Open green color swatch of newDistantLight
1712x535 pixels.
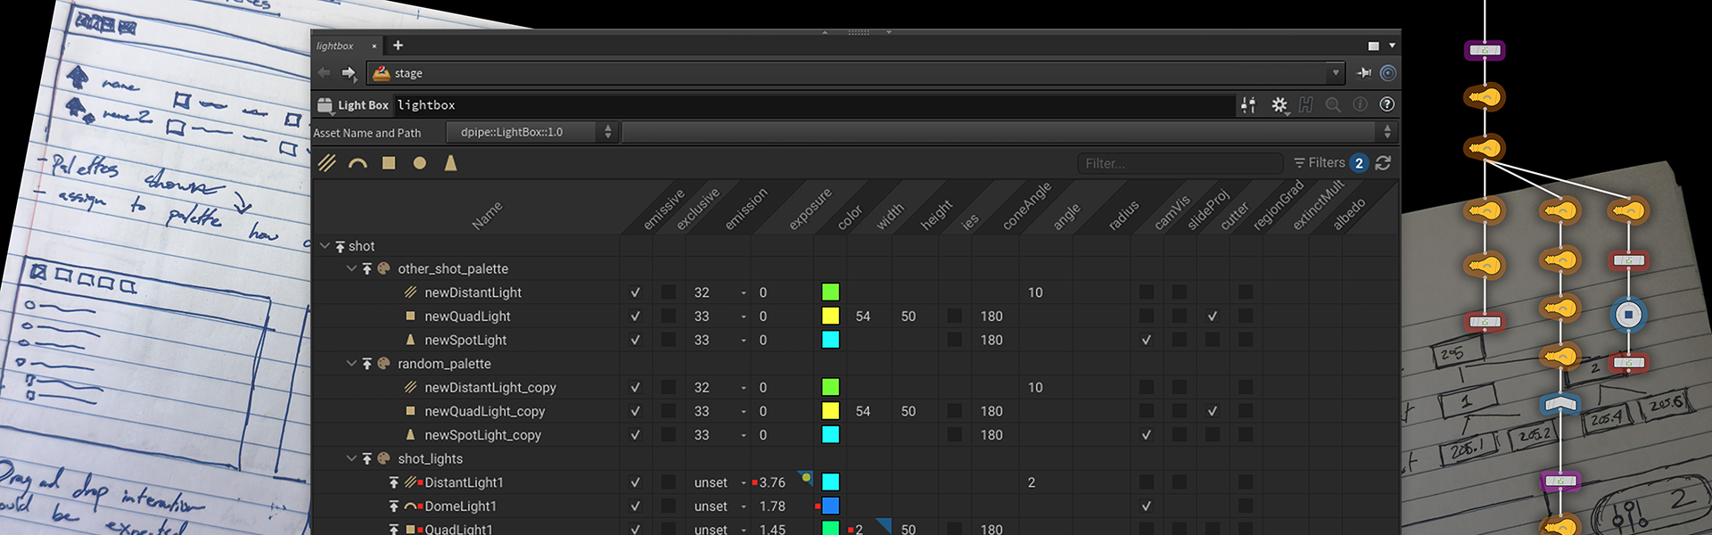coord(830,292)
